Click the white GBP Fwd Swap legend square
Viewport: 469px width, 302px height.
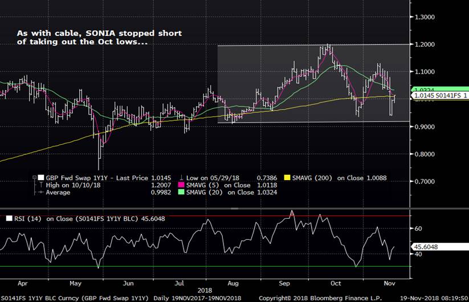pyautogui.click(x=41, y=178)
